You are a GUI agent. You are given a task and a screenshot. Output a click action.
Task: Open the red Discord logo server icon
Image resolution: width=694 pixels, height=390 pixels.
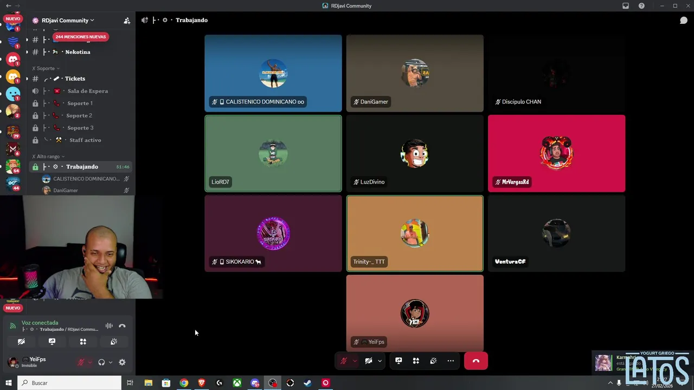tap(13, 59)
